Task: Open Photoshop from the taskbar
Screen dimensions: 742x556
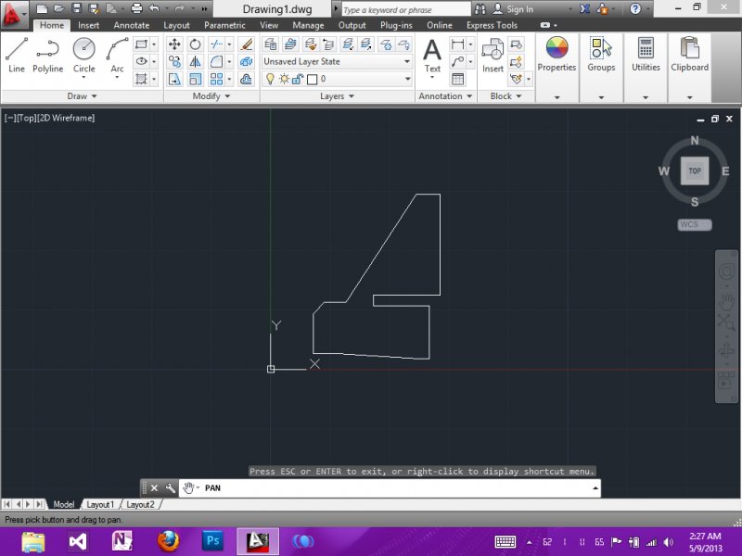Action: (x=213, y=541)
